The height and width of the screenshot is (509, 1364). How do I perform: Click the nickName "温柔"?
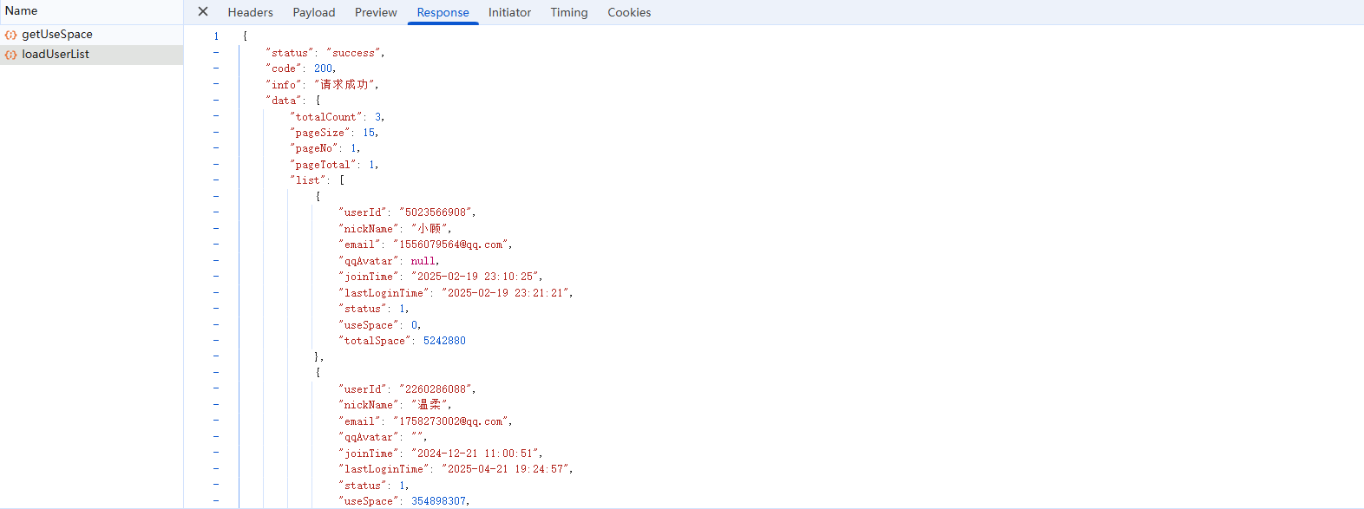click(430, 405)
